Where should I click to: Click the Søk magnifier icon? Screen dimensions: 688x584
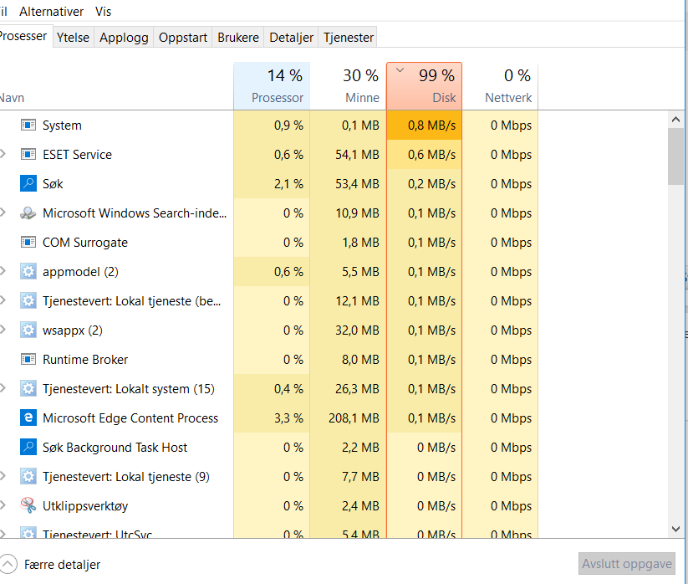28,183
